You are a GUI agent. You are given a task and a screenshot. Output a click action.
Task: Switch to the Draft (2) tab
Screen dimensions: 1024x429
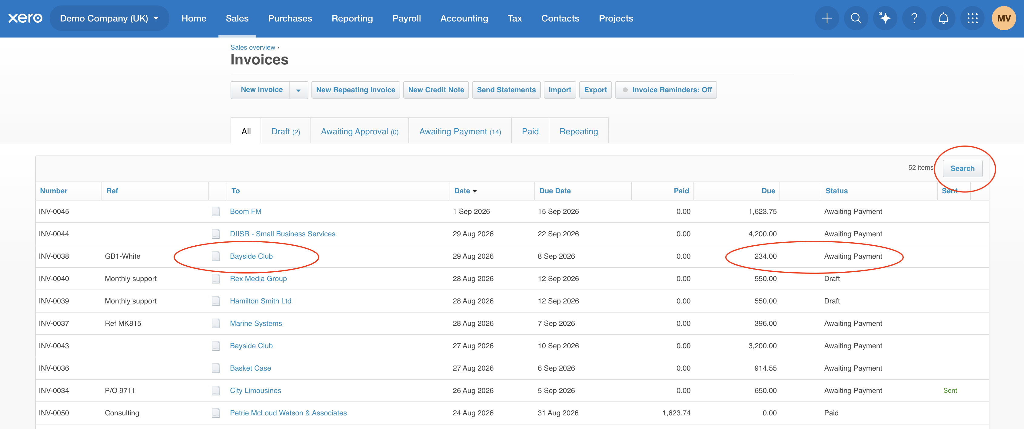click(285, 131)
